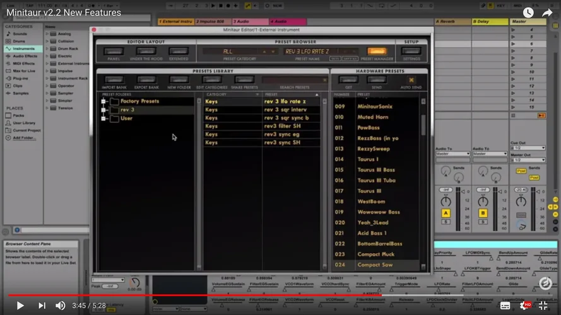
Task: Exit fullscreen mode
Action: (543, 306)
